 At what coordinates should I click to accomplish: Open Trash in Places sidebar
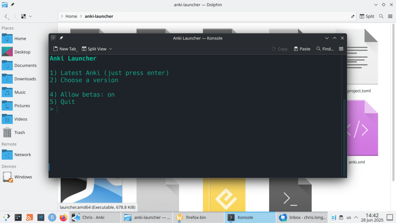19,132
